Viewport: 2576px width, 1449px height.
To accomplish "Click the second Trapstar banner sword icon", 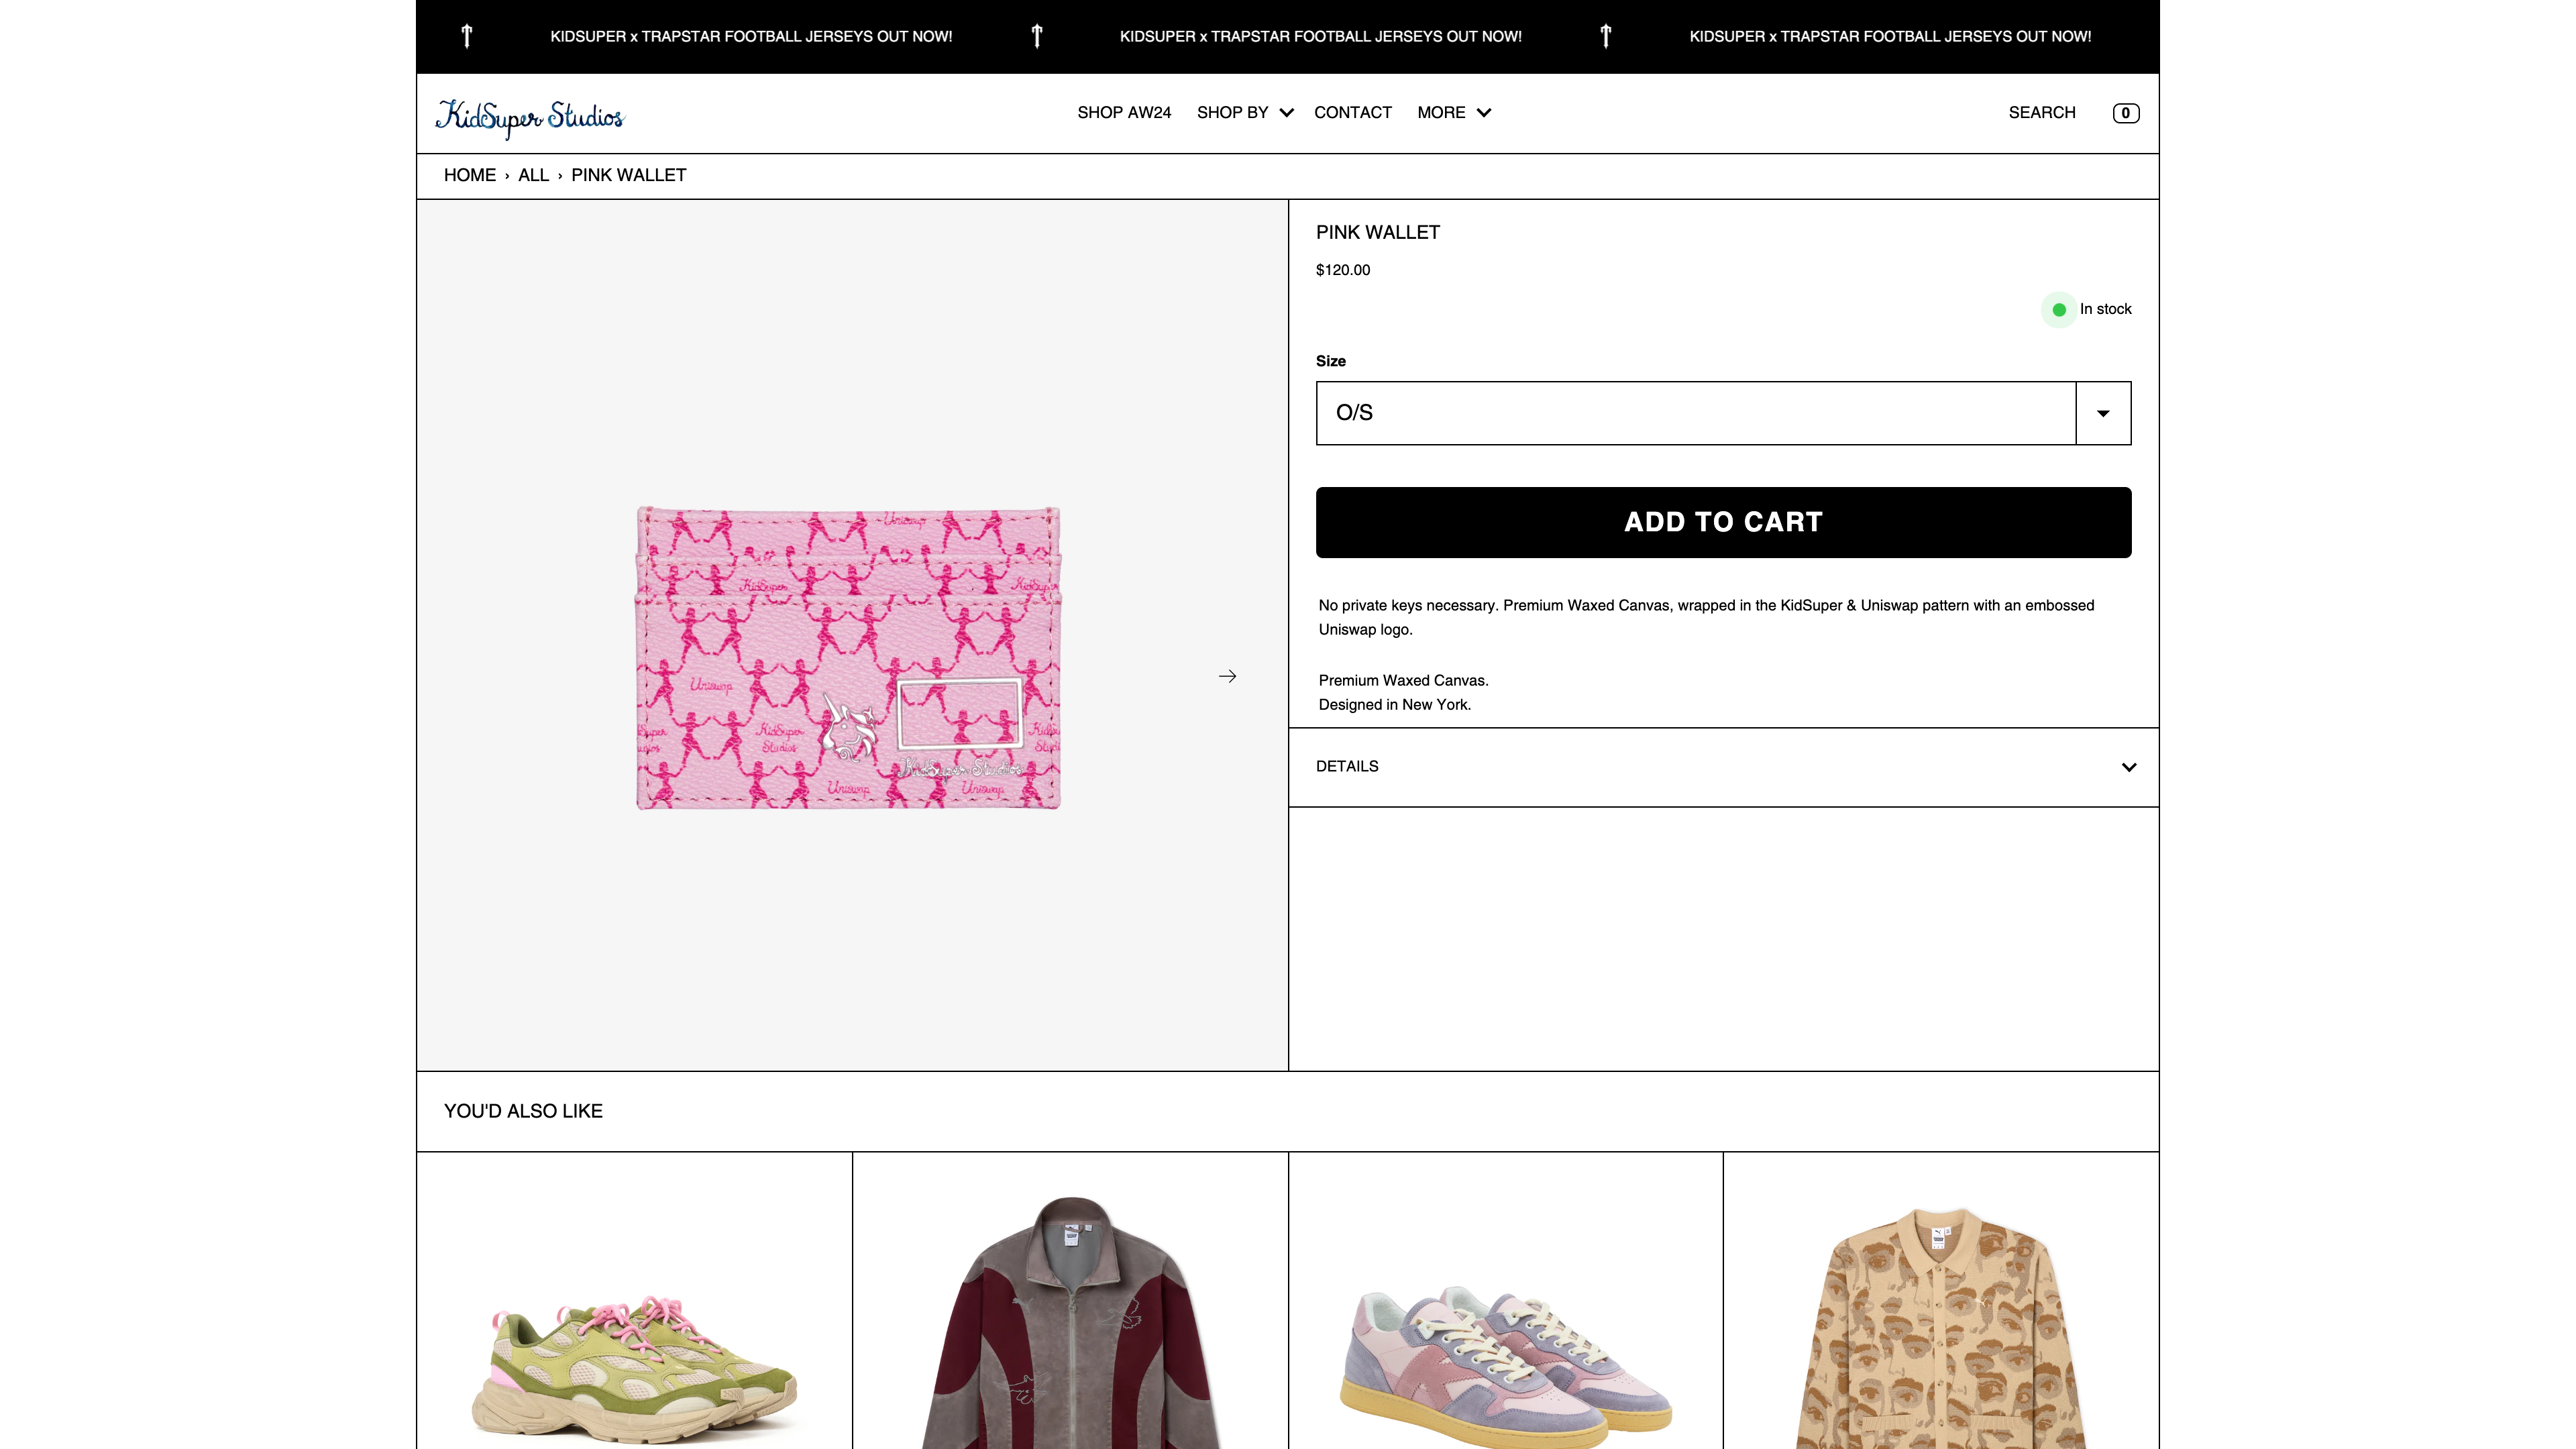I will (1037, 37).
